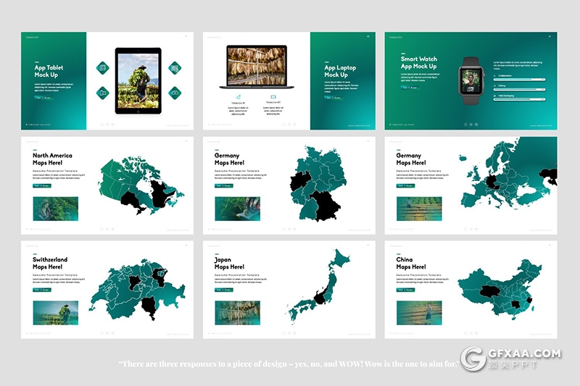Open the photo thumbnail on China slide
580x386 pixels.
[419, 313]
